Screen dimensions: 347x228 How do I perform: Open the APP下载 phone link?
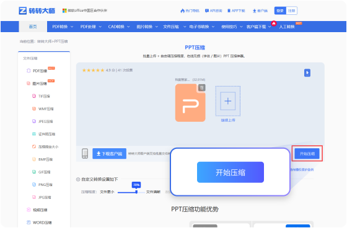tap(236, 11)
